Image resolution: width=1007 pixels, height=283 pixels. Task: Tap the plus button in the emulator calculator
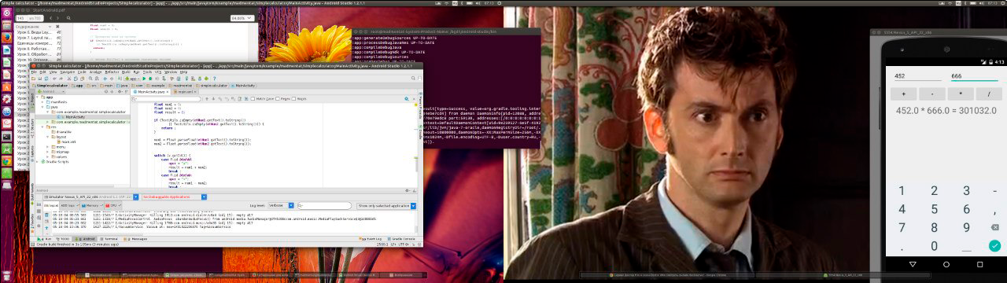click(x=904, y=94)
